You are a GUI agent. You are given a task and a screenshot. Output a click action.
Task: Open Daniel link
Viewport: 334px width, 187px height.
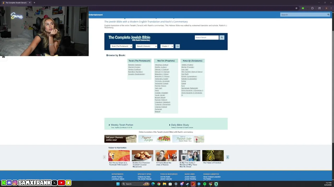(x=184, y=83)
